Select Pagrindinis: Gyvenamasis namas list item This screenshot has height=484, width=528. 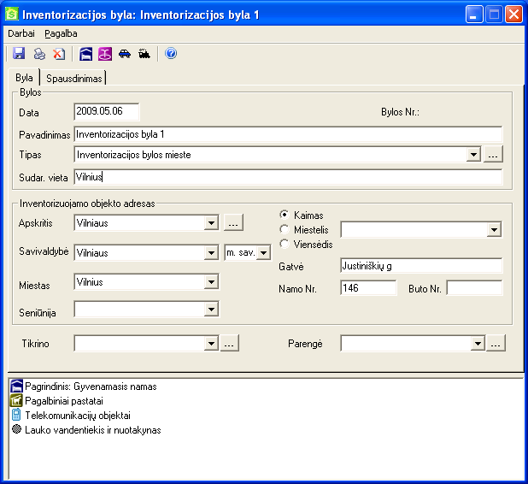click(91, 387)
